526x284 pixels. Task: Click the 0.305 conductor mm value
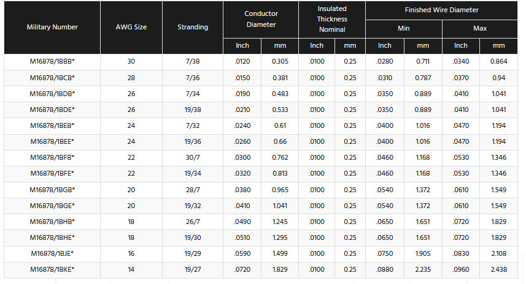[280, 62]
